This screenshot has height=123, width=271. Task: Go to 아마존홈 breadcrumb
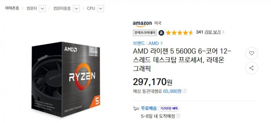(x=12, y=8)
